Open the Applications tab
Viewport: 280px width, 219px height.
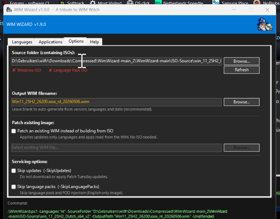[50, 42]
